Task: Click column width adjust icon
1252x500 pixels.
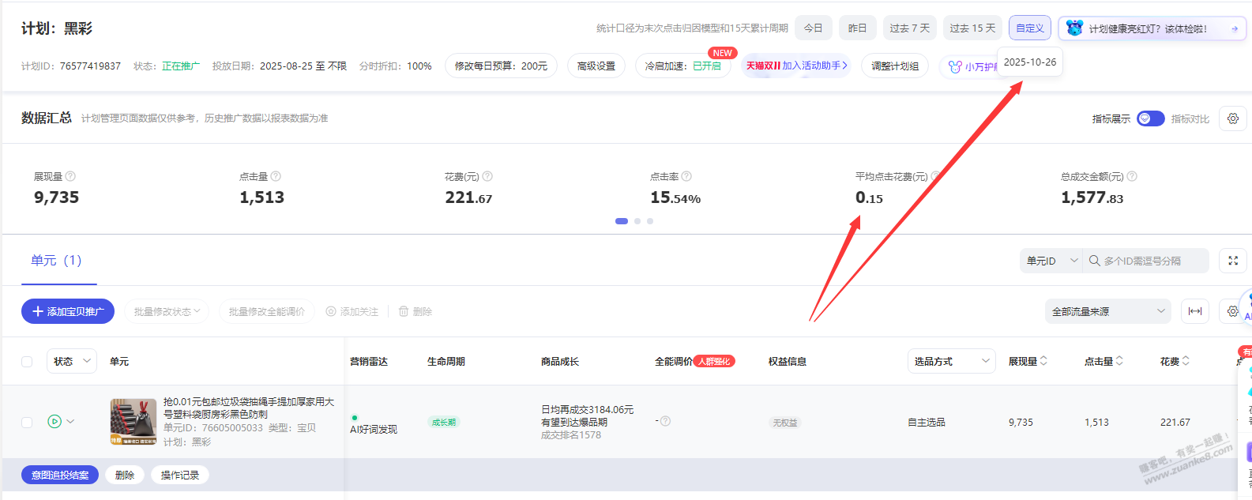Action: click(1194, 311)
